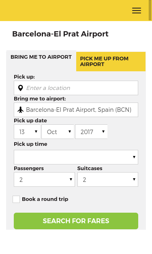Expand the month dropdown showing Oct
The height and width of the screenshot is (254, 152).
click(x=58, y=132)
